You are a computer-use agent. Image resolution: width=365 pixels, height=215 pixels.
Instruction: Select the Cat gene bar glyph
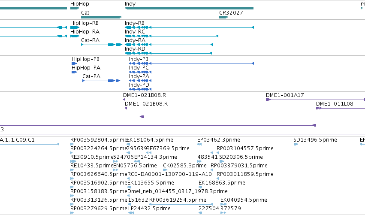(x=101, y=17)
